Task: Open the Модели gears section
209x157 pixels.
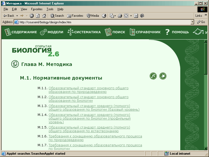Action: (x=51, y=32)
